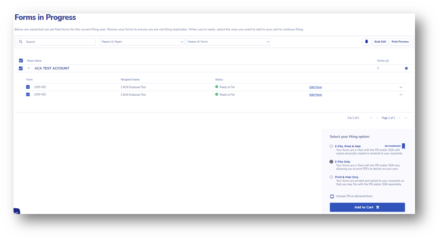Open more options for 2 ACA Employee Test

point(401,95)
